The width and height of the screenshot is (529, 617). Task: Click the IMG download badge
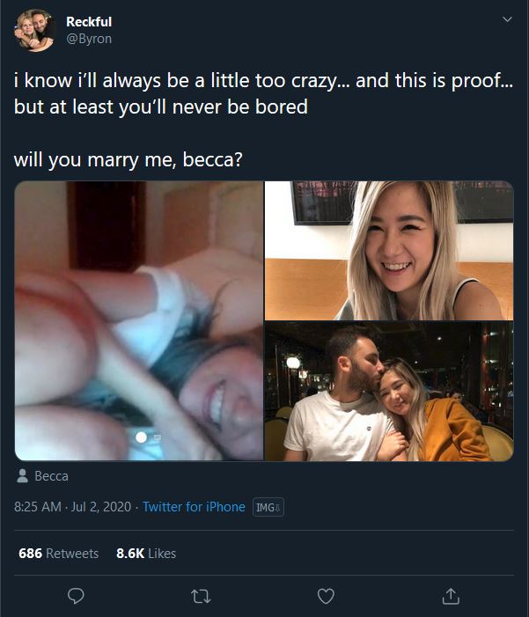pyautogui.click(x=268, y=507)
